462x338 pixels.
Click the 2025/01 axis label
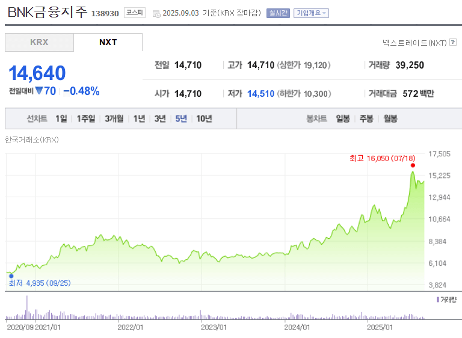click(380, 327)
